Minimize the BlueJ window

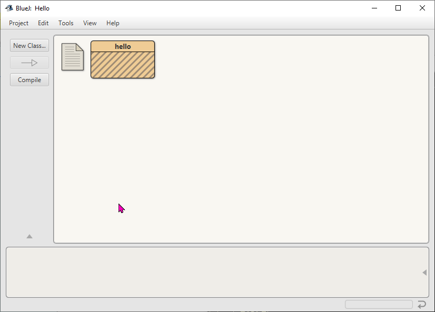coord(374,8)
